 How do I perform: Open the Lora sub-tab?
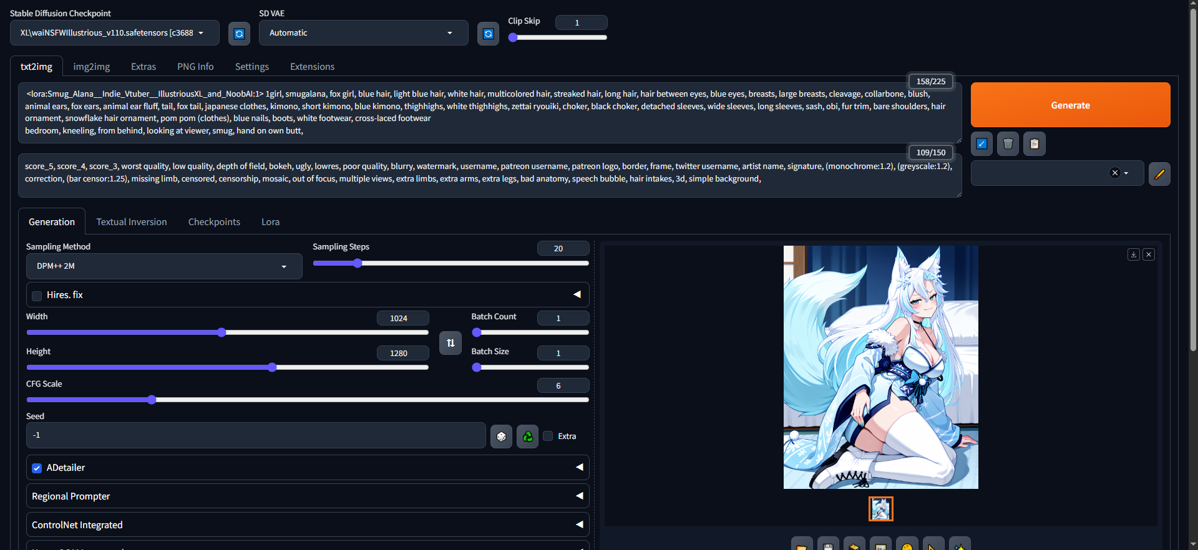pos(270,222)
